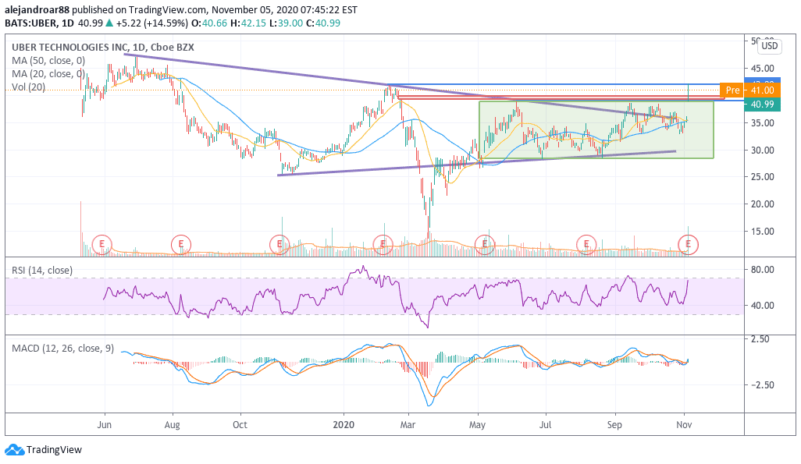
Task: Click the USD currency button
Action: (769, 46)
